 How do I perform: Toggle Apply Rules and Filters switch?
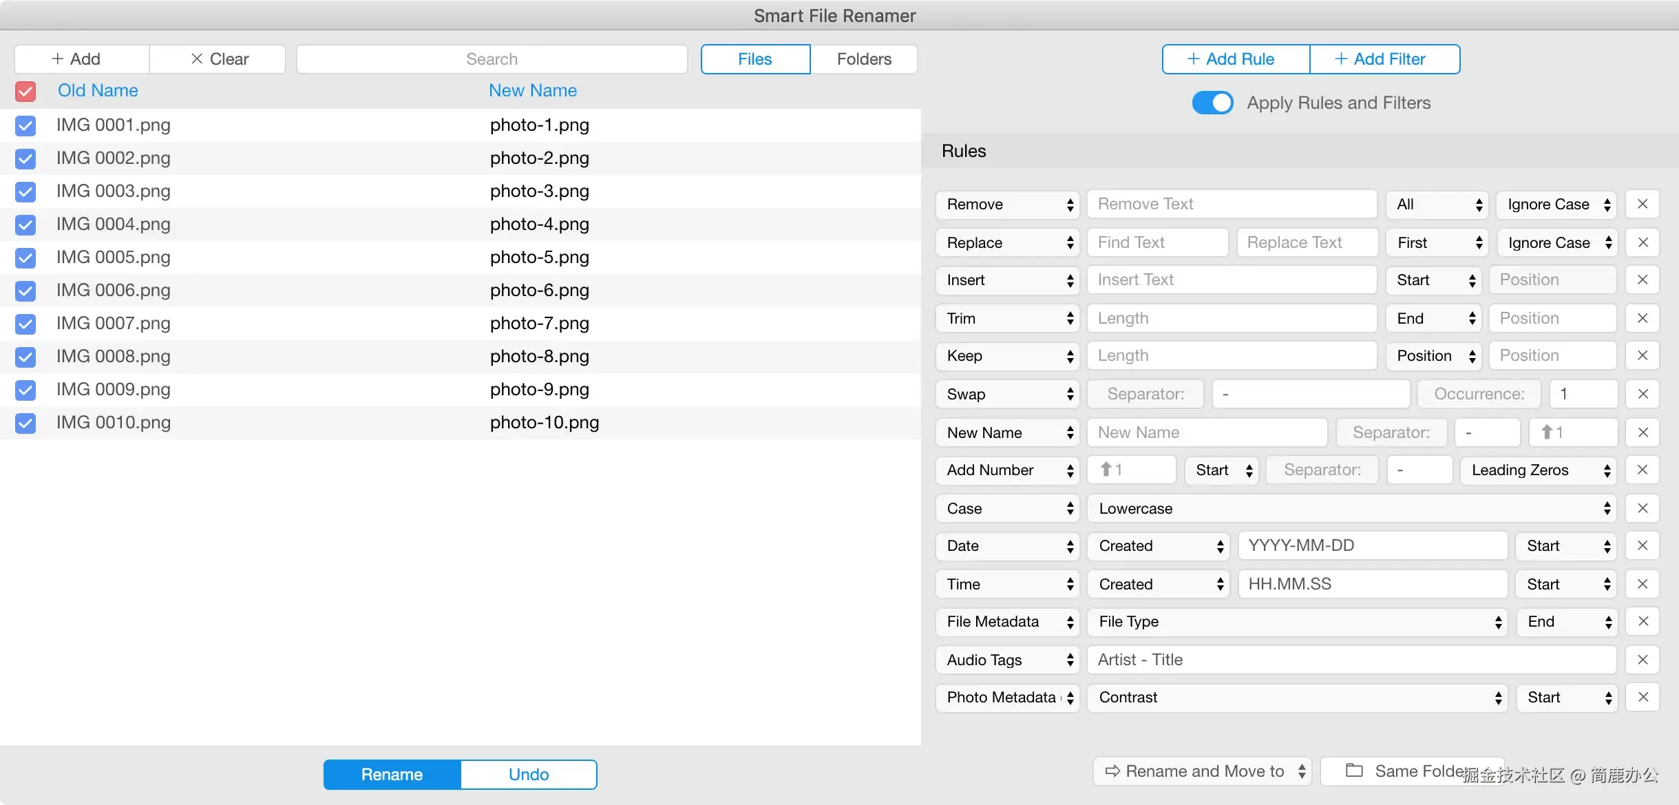pyautogui.click(x=1213, y=103)
